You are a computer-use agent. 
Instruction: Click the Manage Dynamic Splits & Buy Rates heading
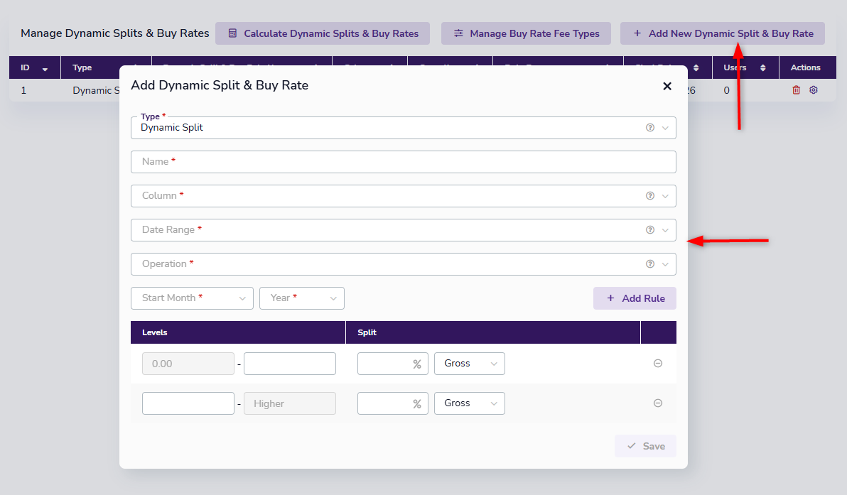coord(115,33)
